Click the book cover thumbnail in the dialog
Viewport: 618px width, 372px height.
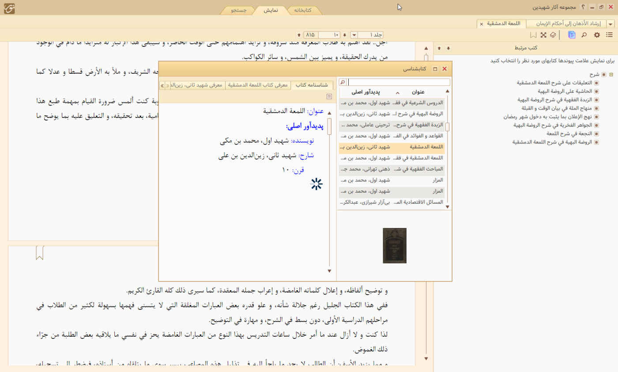[394, 246]
